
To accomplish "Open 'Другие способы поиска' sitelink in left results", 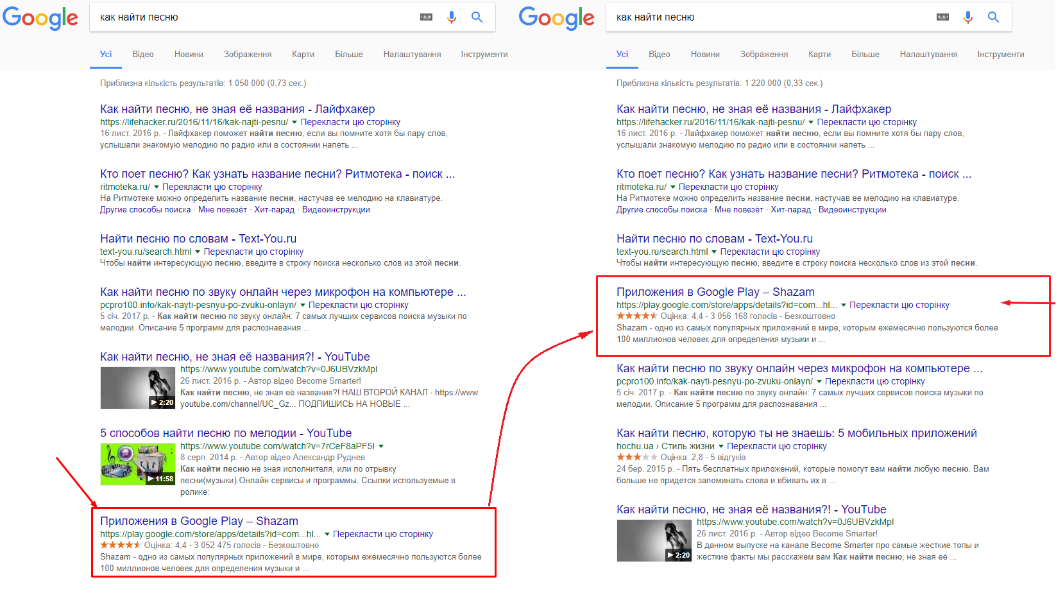I will point(146,210).
